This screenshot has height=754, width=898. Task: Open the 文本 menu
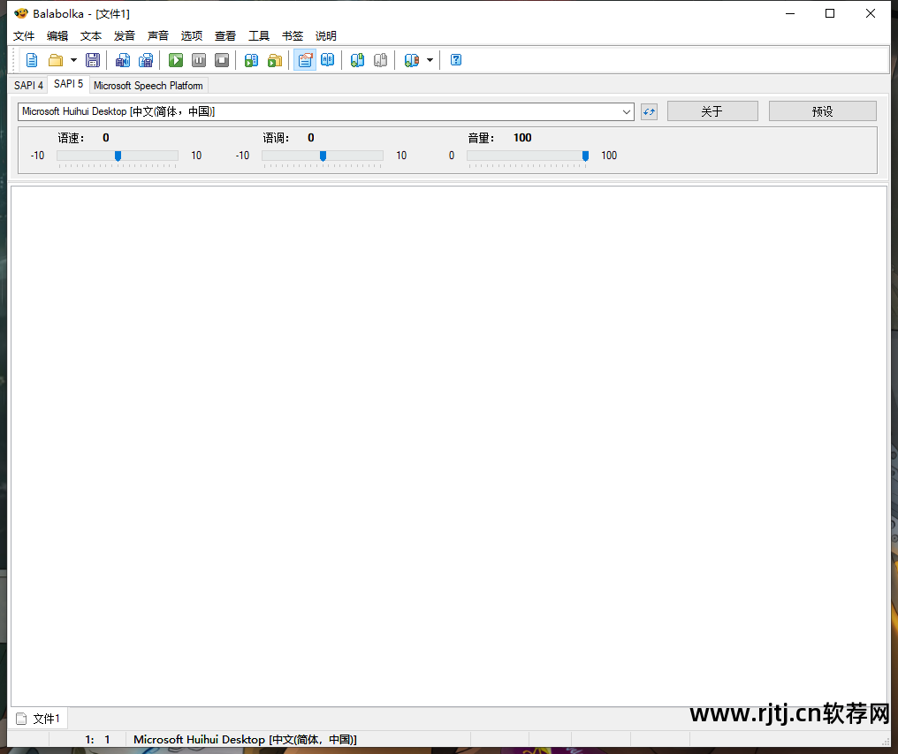point(91,35)
